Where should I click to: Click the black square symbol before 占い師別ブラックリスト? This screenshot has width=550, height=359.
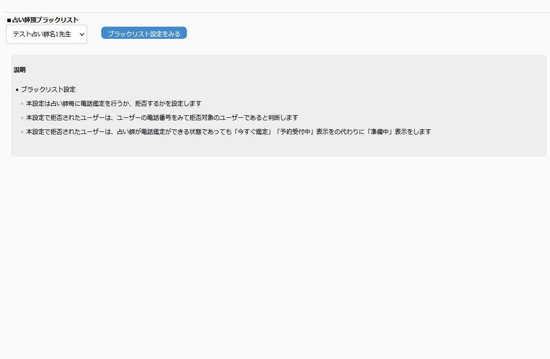(x=9, y=20)
